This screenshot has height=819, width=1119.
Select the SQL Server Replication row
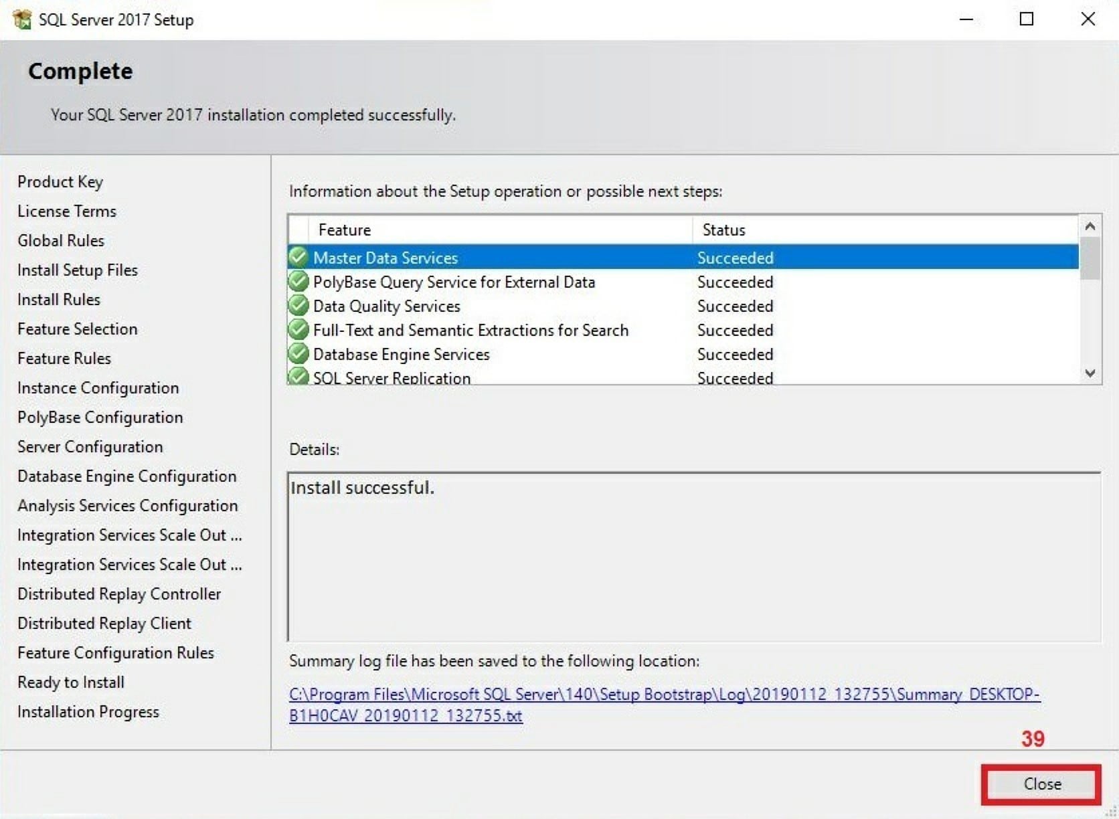[x=683, y=376]
